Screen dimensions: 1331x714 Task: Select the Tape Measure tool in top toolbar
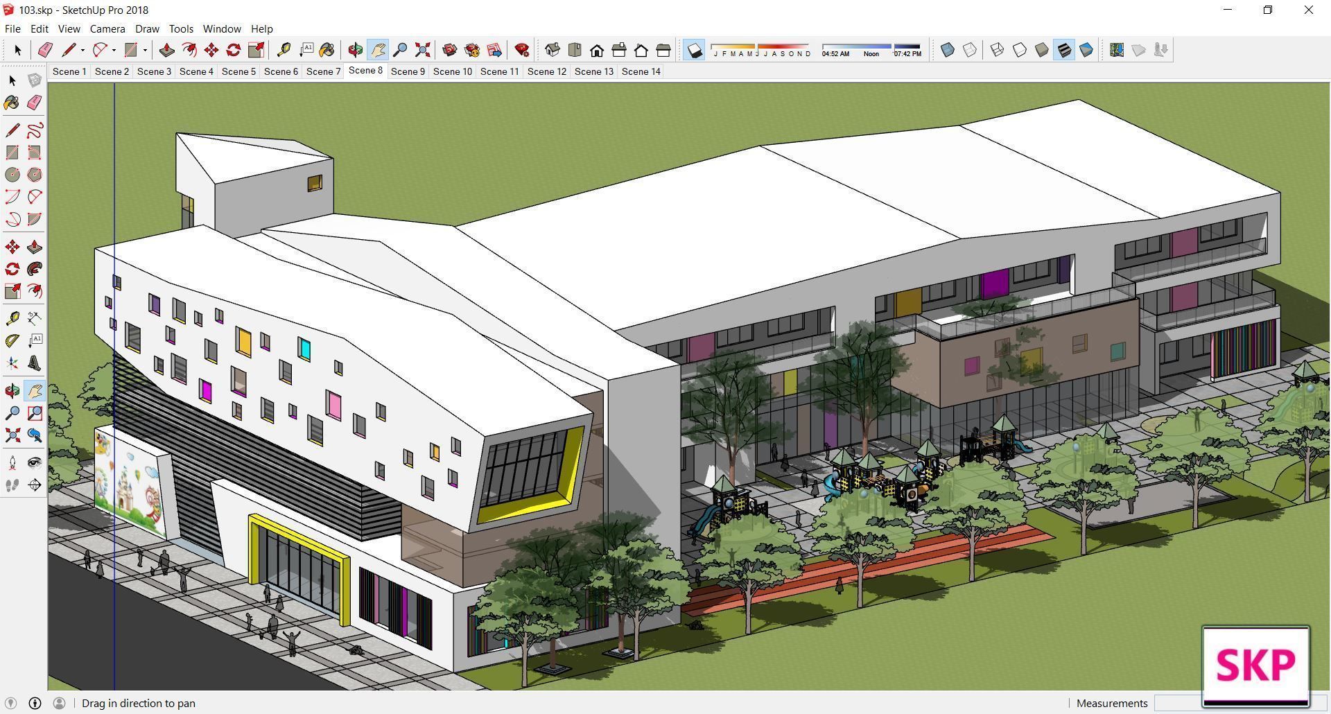tap(284, 50)
